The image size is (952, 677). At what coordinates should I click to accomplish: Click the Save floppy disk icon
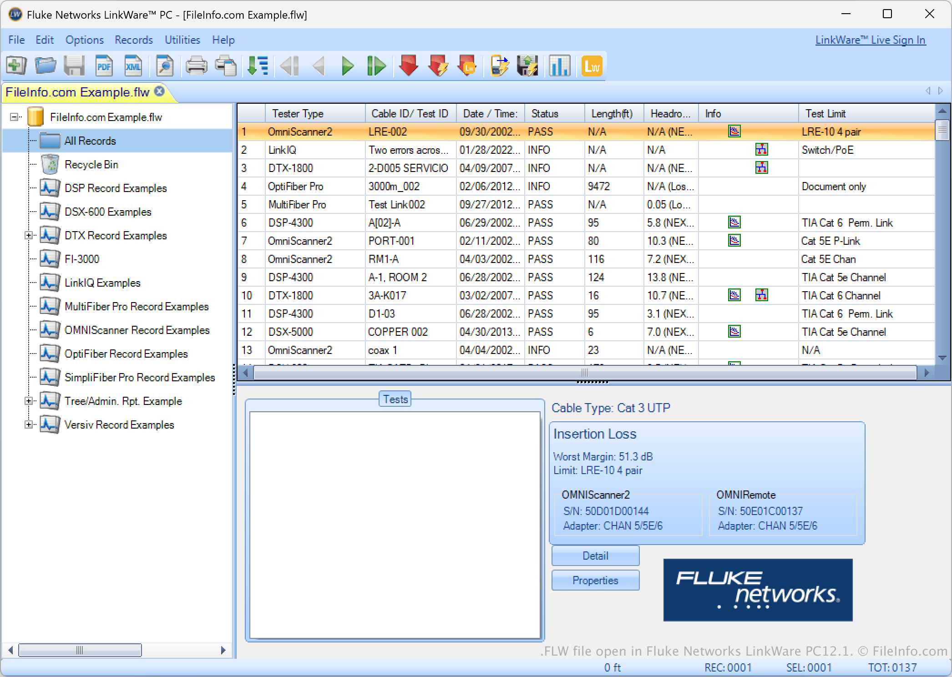click(74, 66)
